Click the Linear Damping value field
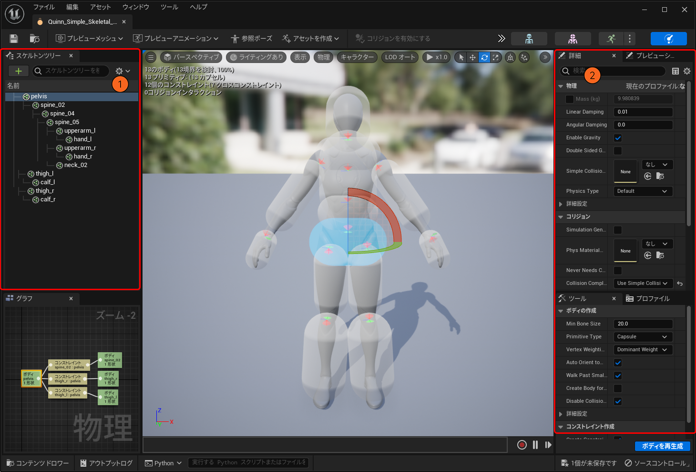This screenshot has height=472, width=696. [x=643, y=112]
